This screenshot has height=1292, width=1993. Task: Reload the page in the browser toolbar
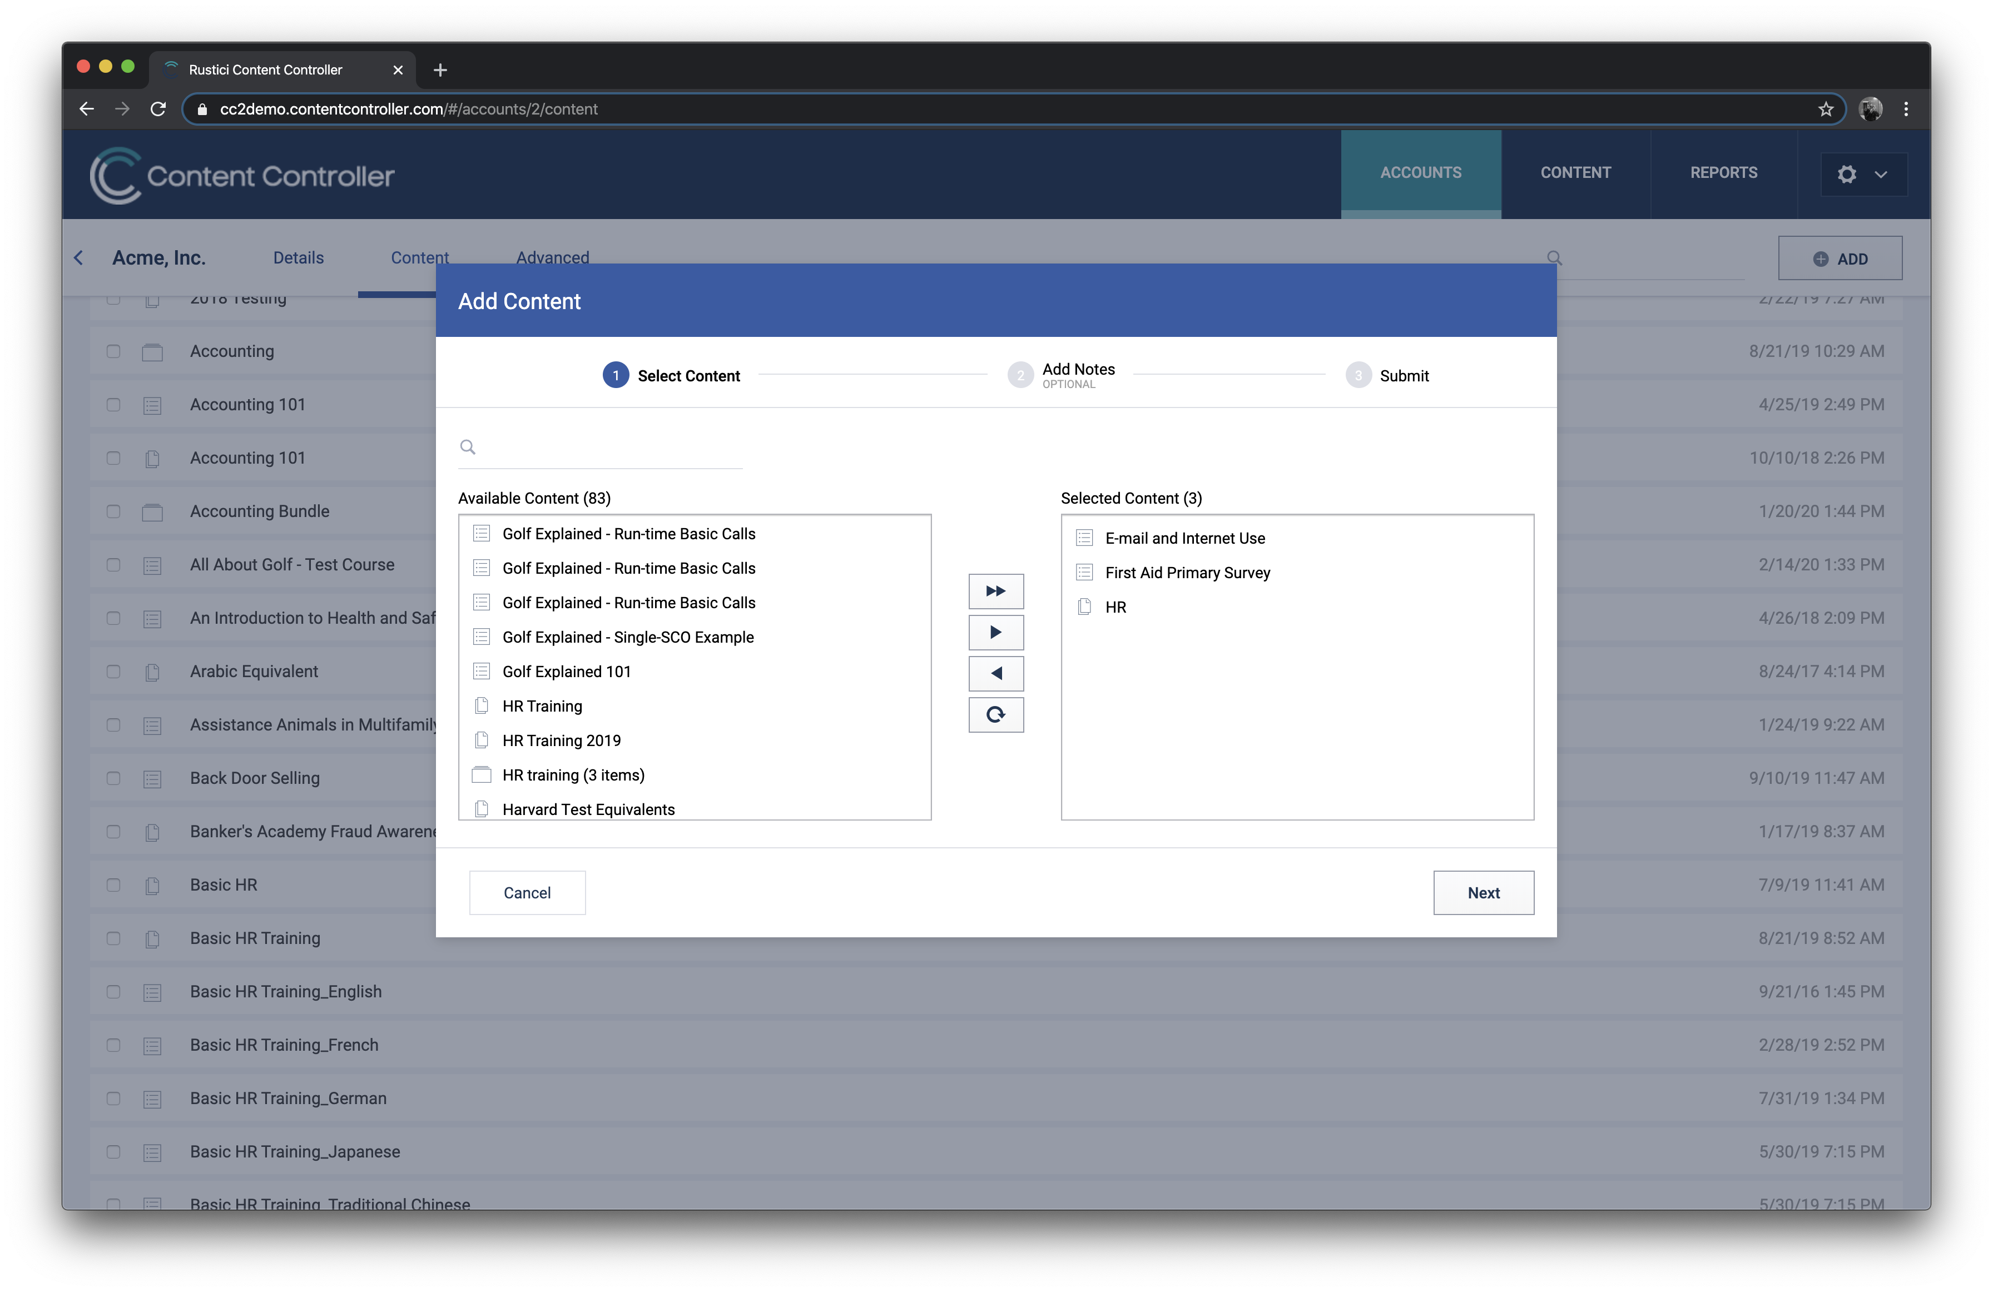coord(158,109)
